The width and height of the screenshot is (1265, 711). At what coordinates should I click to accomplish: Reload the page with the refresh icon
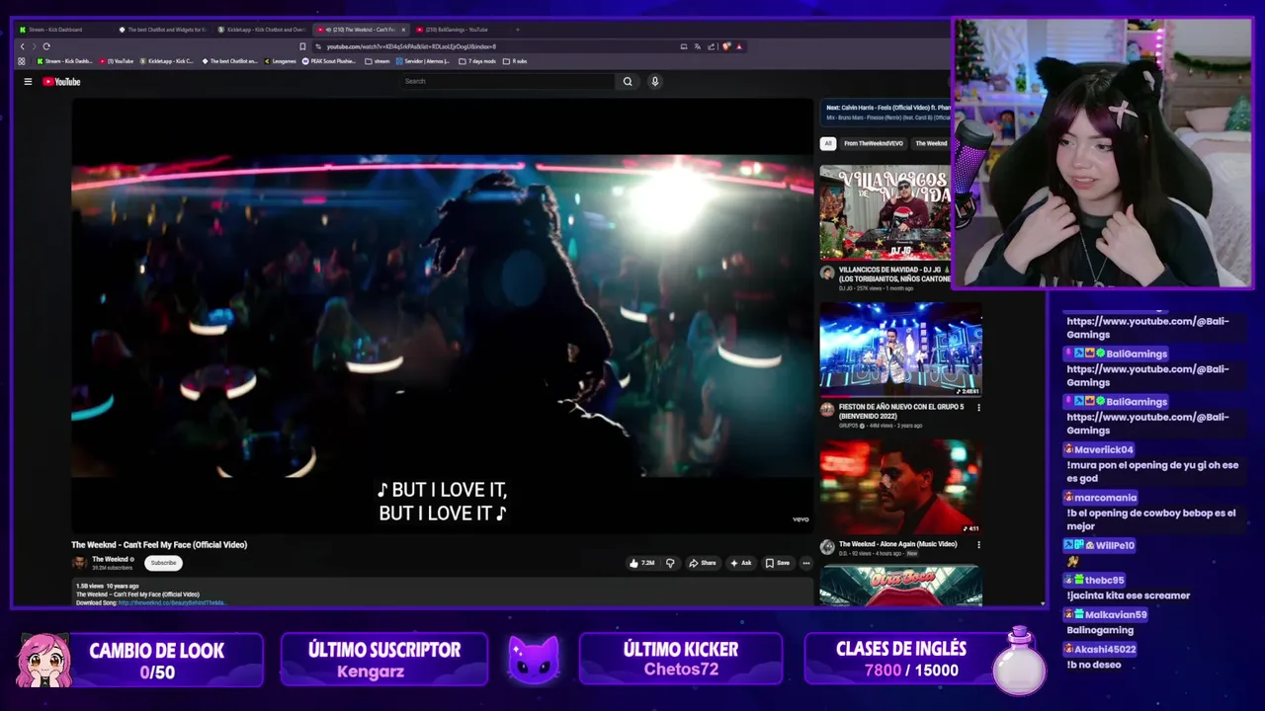coord(45,46)
